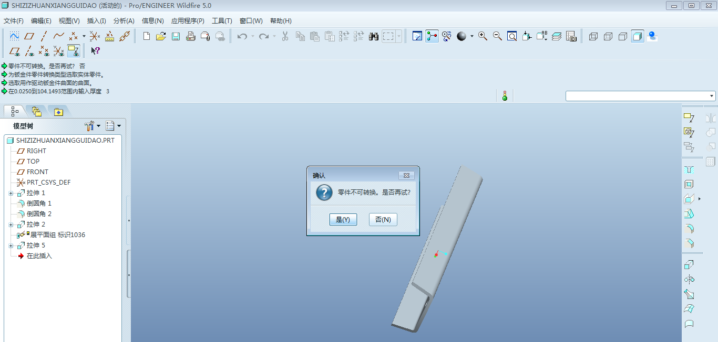The image size is (718, 342).
Task: Close the 确认 dialog
Action: (x=406, y=175)
